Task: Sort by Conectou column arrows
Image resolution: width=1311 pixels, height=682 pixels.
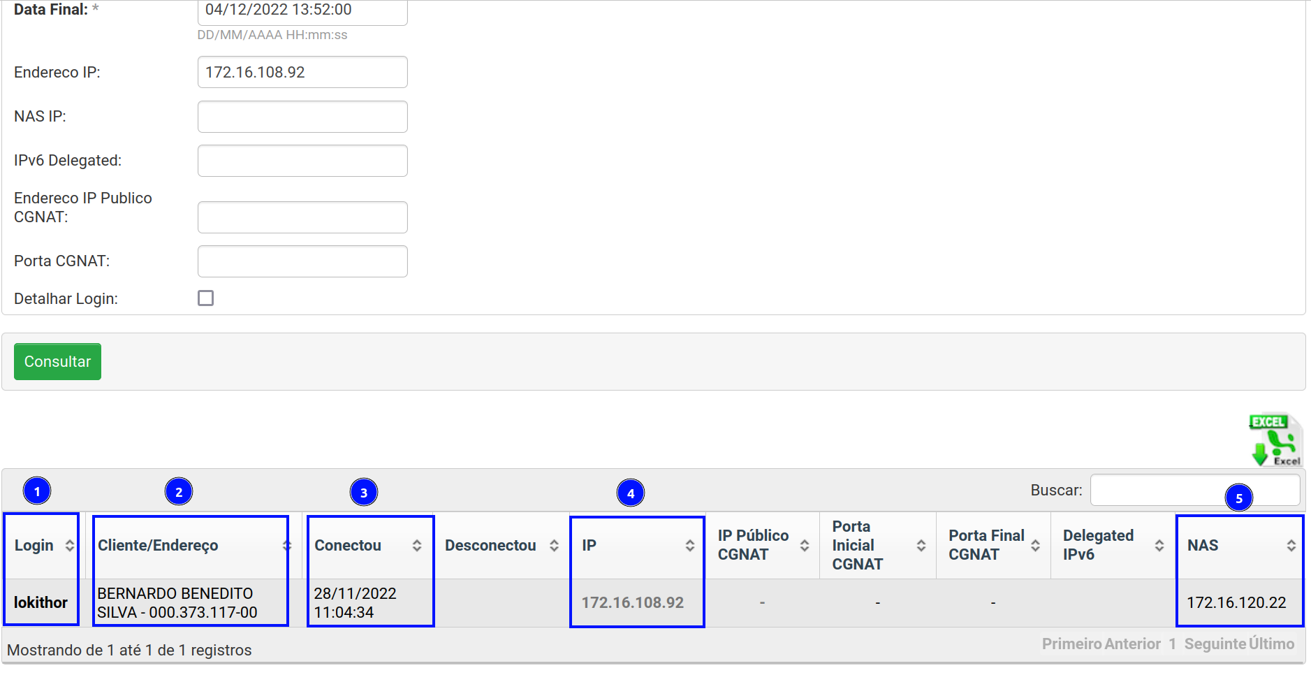Action: 416,546
